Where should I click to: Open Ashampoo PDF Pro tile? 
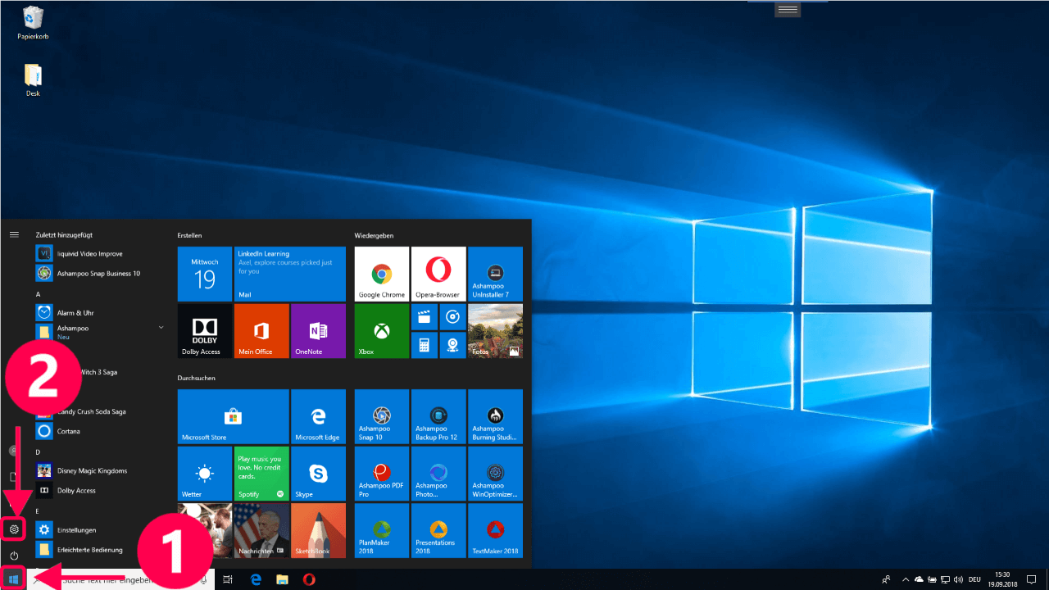click(x=381, y=474)
